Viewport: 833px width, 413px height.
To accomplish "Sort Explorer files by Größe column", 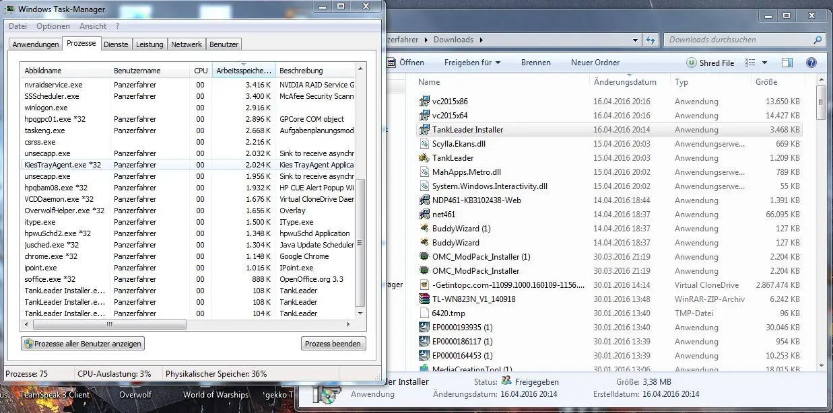I will tap(778, 82).
